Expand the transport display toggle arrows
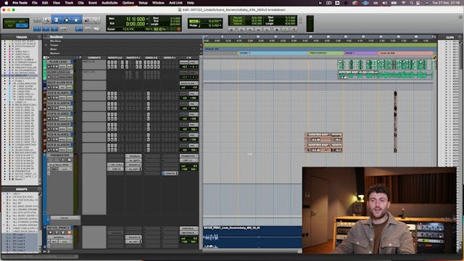464x261 pixels. coord(301,20)
